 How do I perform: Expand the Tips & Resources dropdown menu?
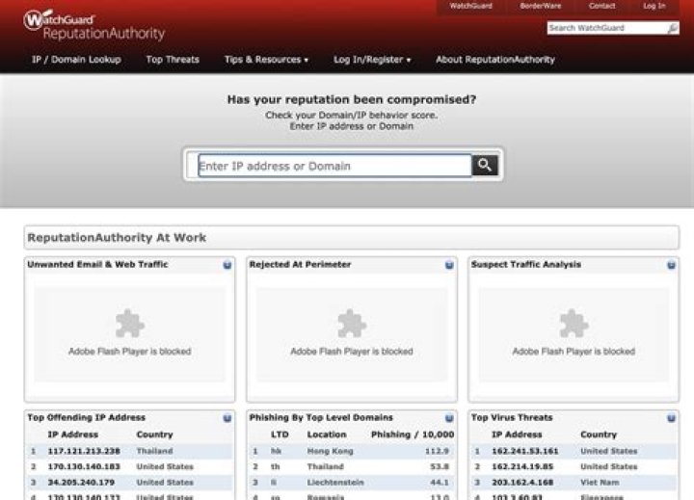click(x=266, y=60)
